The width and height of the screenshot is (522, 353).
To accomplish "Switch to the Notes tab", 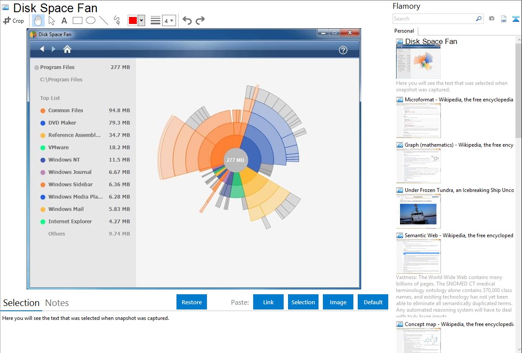I will pyautogui.click(x=57, y=303).
